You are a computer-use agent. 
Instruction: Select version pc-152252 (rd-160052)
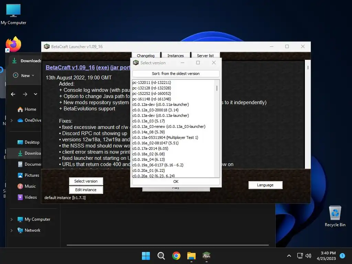[x=173, y=93]
